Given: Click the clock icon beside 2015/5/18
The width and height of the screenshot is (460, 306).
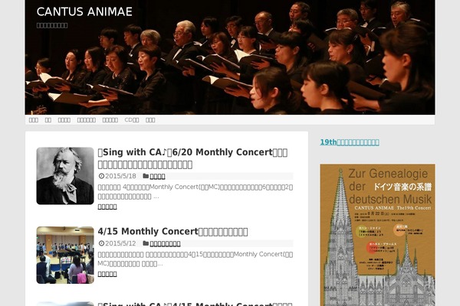Looking at the screenshot, I should pyautogui.click(x=101, y=176).
